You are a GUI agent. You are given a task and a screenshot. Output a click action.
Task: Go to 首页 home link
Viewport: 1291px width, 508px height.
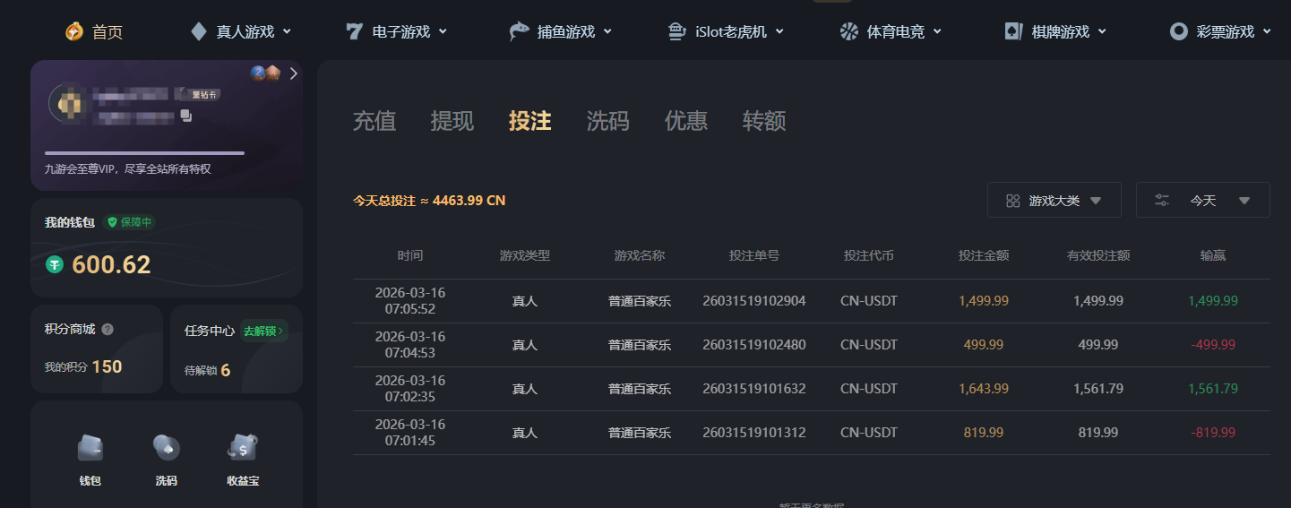[94, 32]
